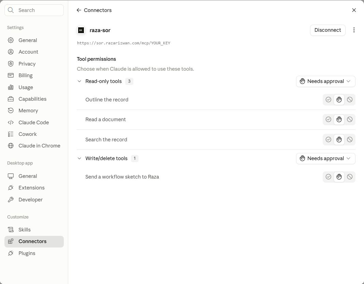Click the Capabilities briefcase icon
The width and height of the screenshot is (364, 284).
[x=11, y=99]
